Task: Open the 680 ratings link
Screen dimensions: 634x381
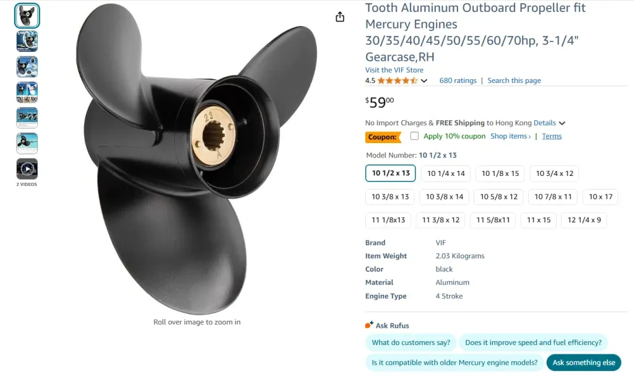Action: pyautogui.click(x=458, y=80)
